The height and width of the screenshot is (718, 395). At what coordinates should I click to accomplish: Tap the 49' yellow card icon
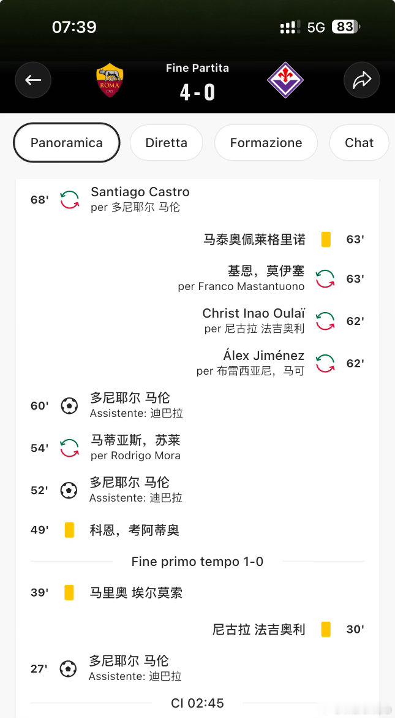point(69,530)
